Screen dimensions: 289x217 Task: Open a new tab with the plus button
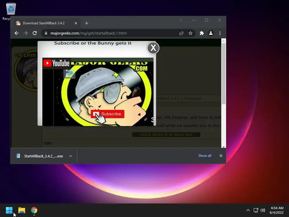87,23
